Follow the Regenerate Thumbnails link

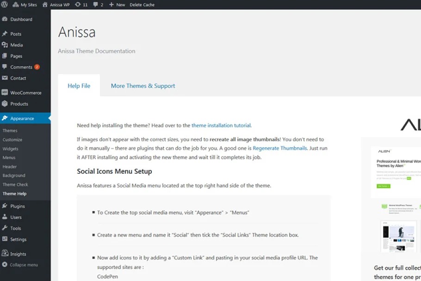(280, 148)
